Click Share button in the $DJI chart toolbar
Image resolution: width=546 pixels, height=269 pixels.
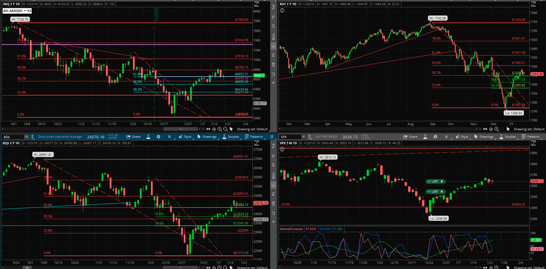coord(133,137)
